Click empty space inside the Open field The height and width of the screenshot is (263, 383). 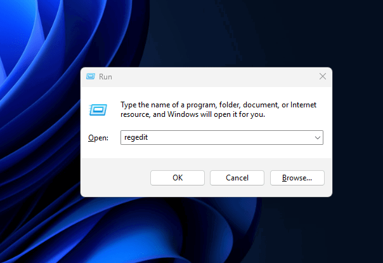(x=241, y=137)
